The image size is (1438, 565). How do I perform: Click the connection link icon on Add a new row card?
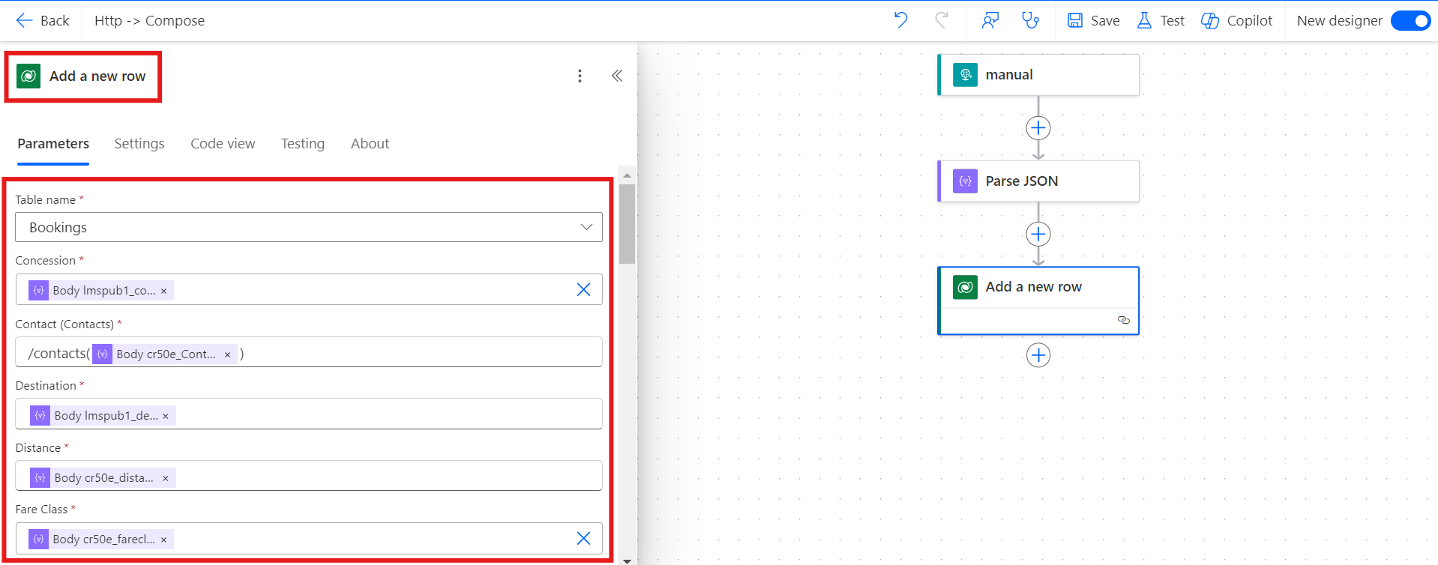tap(1123, 320)
